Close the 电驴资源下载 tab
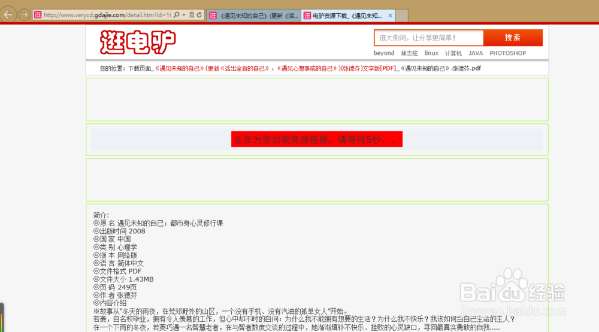The width and height of the screenshot is (599, 332). coord(390,16)
